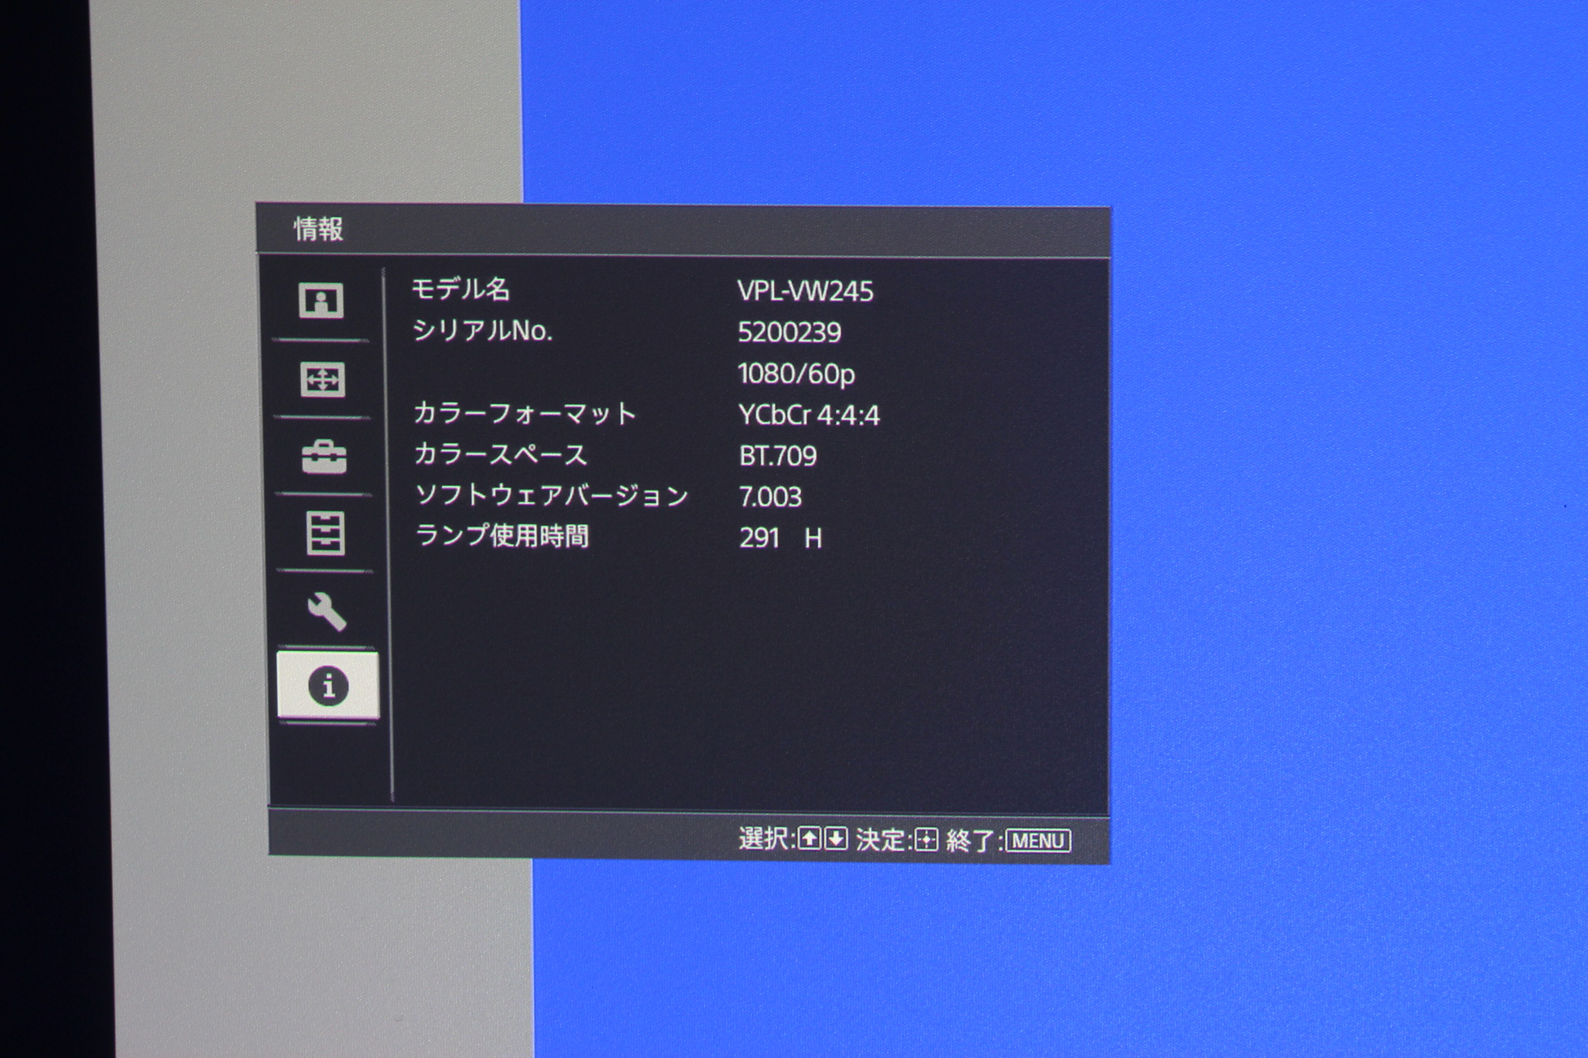Click the 1080/60p signal value
Viewport: 1588px width, 1058px height.
pyautogui.click(x=796, y=374)
